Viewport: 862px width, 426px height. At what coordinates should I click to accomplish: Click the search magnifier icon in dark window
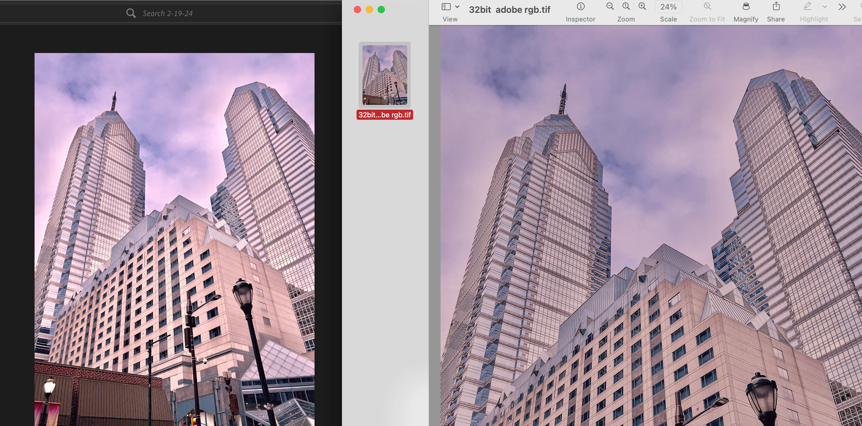point(131,13)
